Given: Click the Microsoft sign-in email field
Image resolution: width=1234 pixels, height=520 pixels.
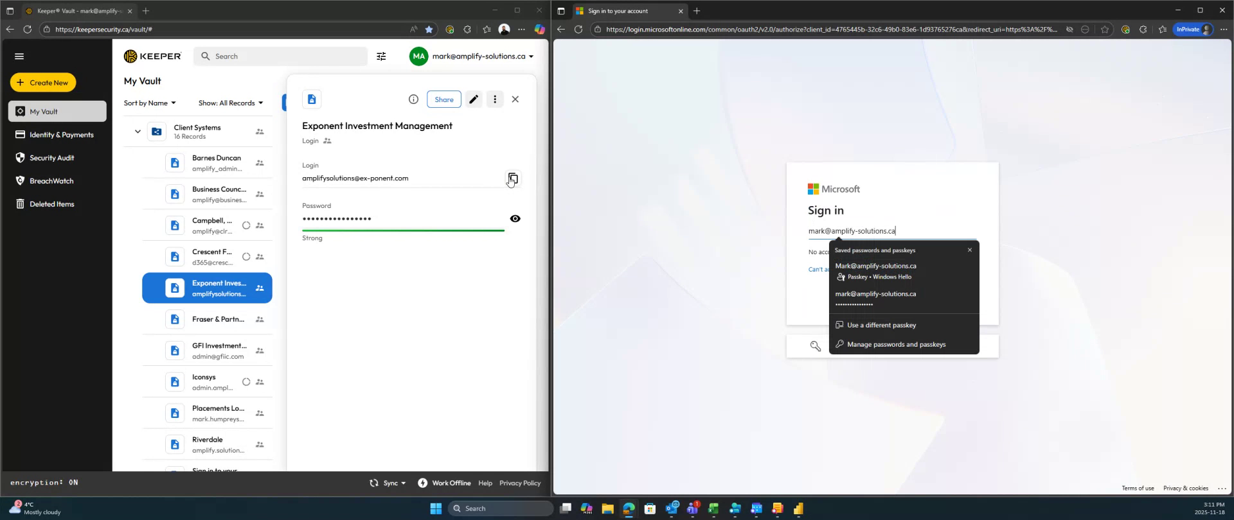Looking at the screenshot, I should 893,231.
